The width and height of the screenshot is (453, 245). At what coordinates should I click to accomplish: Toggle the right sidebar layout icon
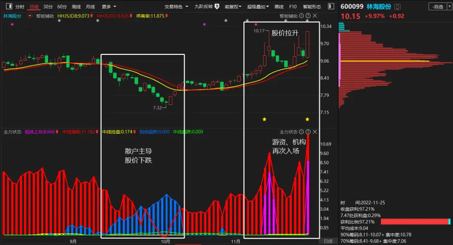tap(331, 6)
